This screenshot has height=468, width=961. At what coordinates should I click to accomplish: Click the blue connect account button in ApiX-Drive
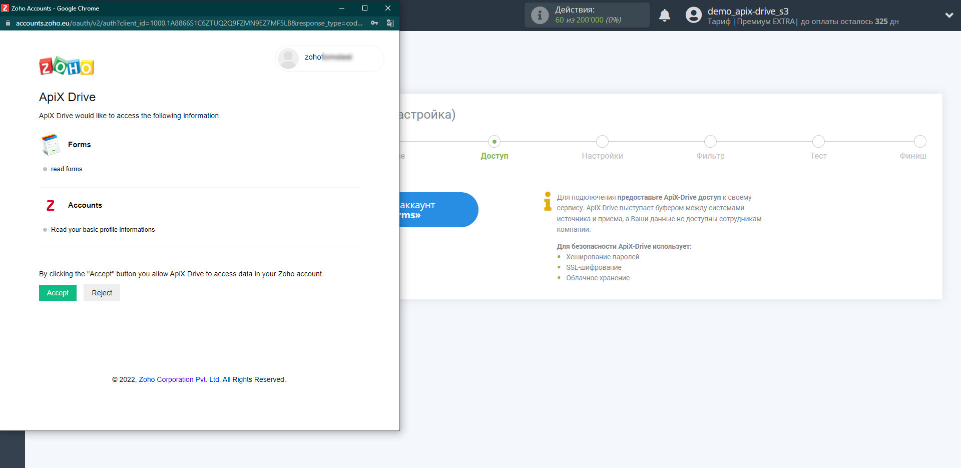click(439, 210)
